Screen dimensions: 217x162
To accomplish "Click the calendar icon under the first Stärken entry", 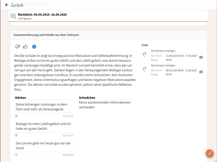I will tap(16, 116).
